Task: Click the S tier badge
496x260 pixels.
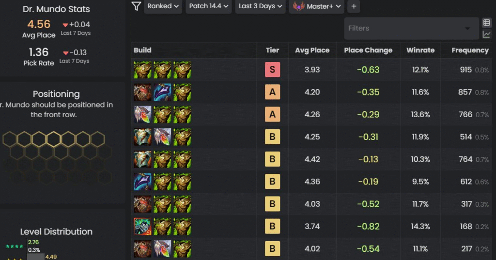Action: coord(272,70)
